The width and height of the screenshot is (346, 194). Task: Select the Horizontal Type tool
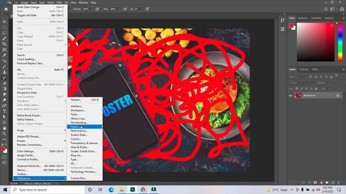[x=4, y=112]
